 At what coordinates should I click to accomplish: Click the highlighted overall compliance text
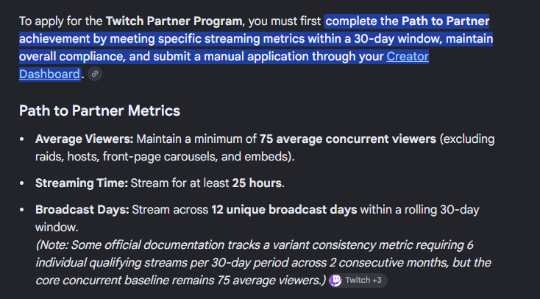click(71, 57)
